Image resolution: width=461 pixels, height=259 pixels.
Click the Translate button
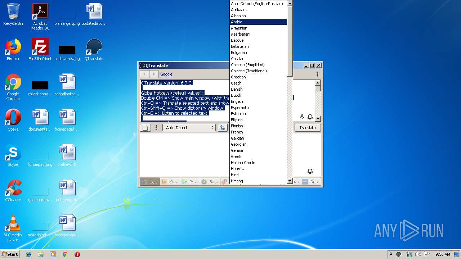(x=308, y=128)
